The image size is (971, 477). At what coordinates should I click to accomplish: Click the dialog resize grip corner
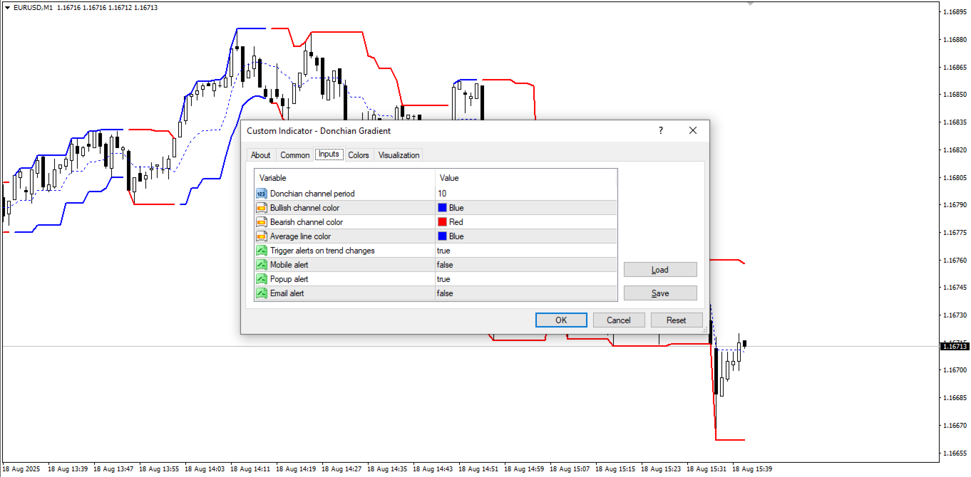(705, 330)
